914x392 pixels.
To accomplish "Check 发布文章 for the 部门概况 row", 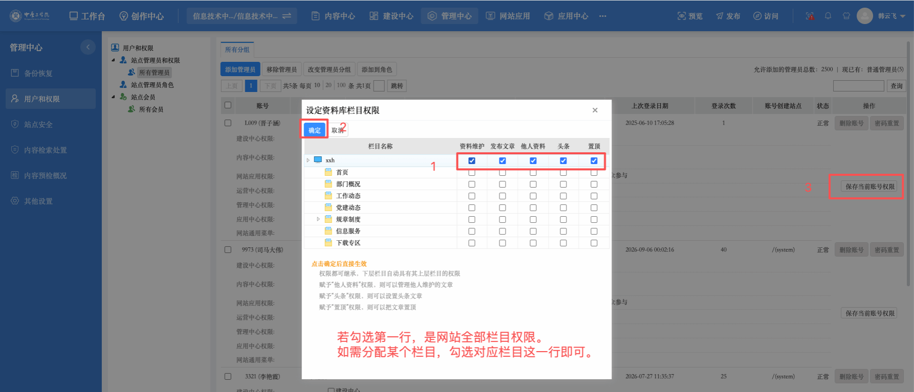I will pos(503,184).
